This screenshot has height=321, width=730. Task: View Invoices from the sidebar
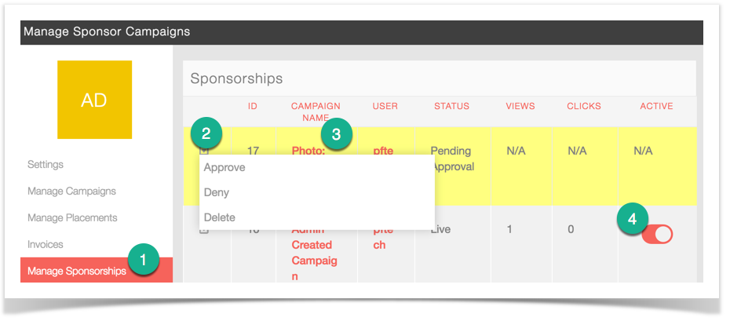tap(46, 245)
